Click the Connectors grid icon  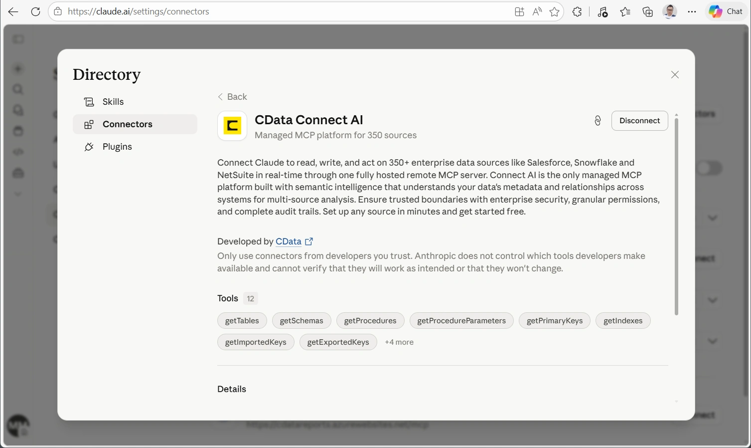89,124
